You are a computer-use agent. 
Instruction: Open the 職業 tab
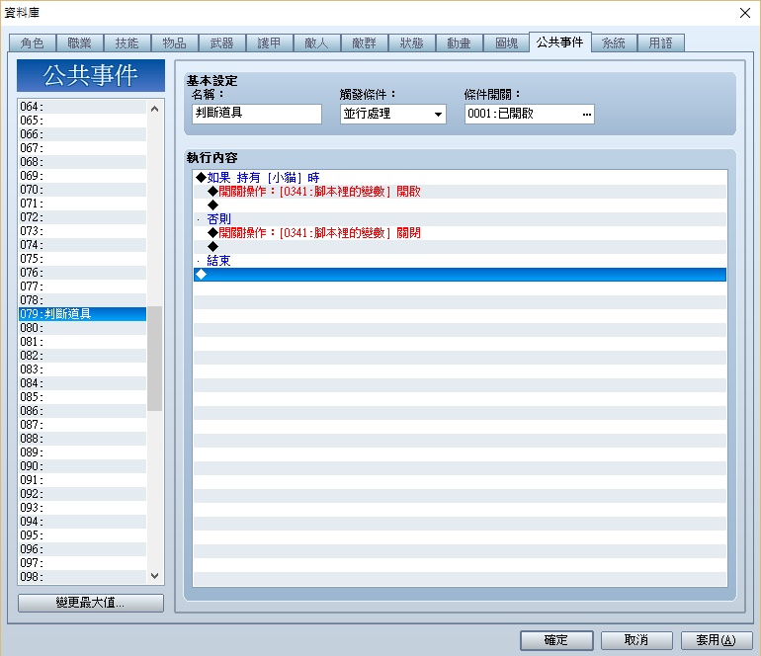pos(80,42)
